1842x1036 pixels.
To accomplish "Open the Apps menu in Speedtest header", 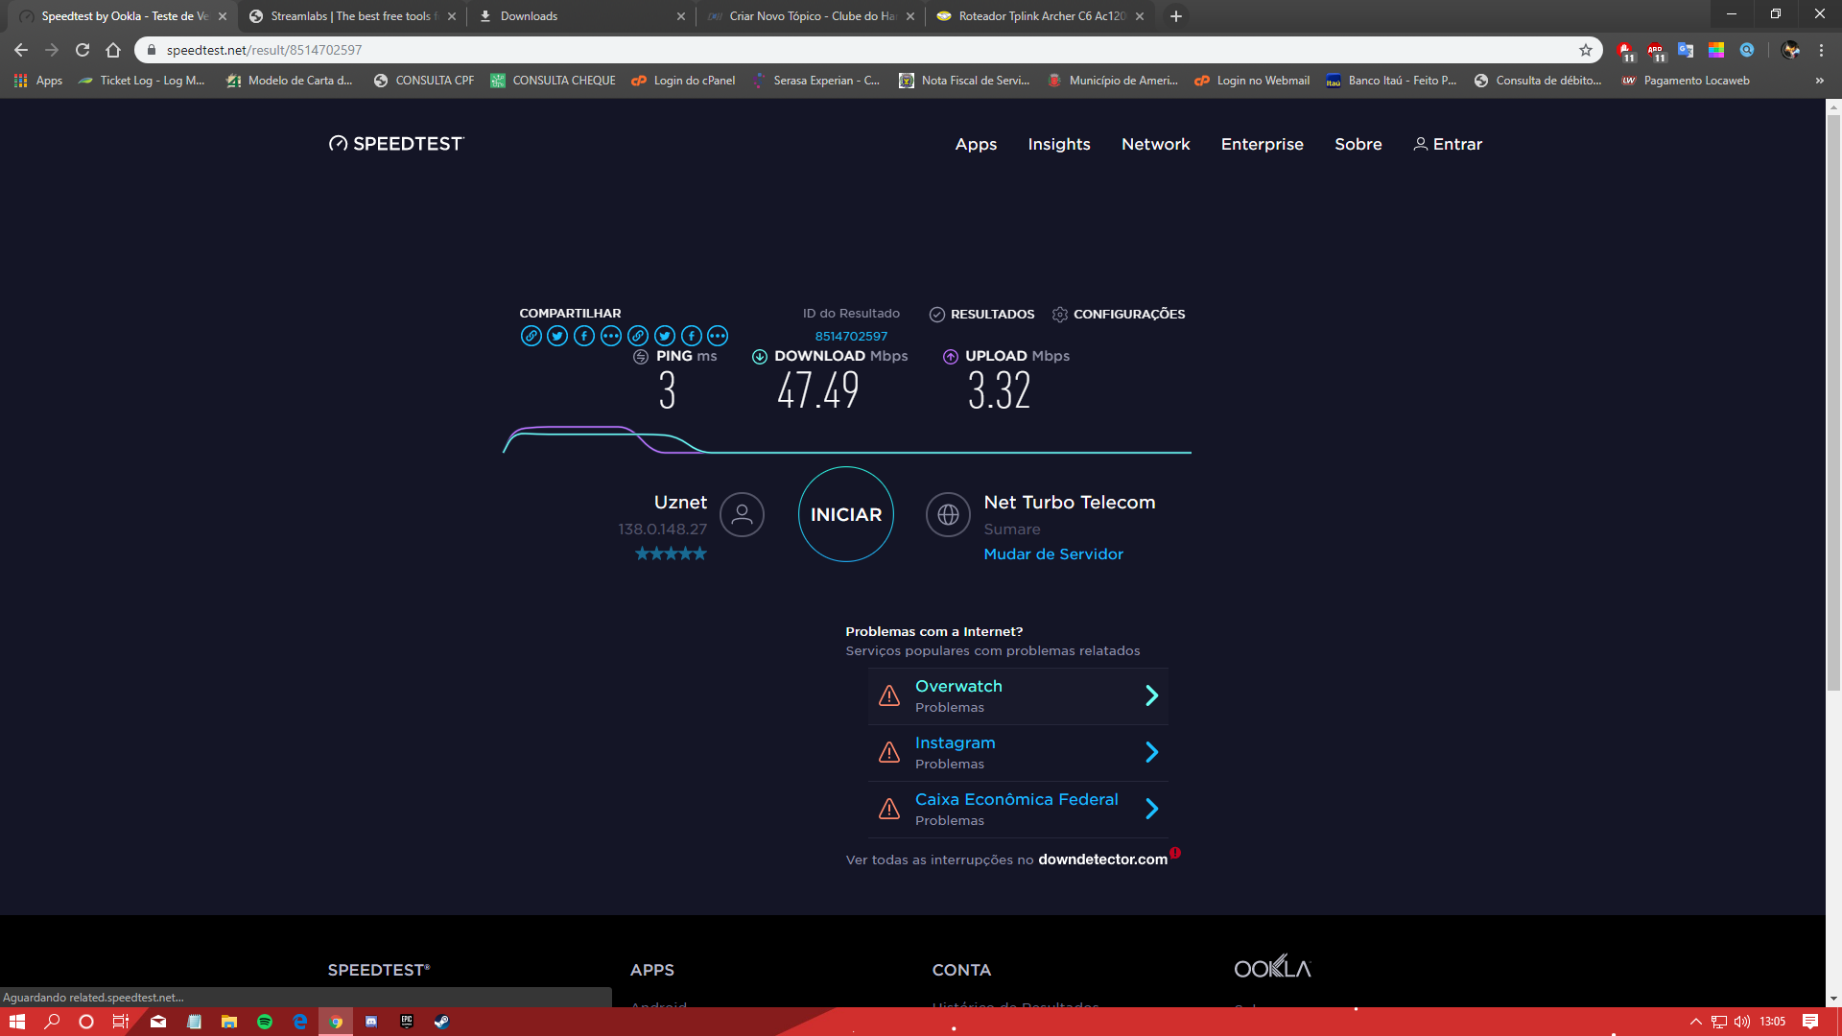I will click(976, 144).
